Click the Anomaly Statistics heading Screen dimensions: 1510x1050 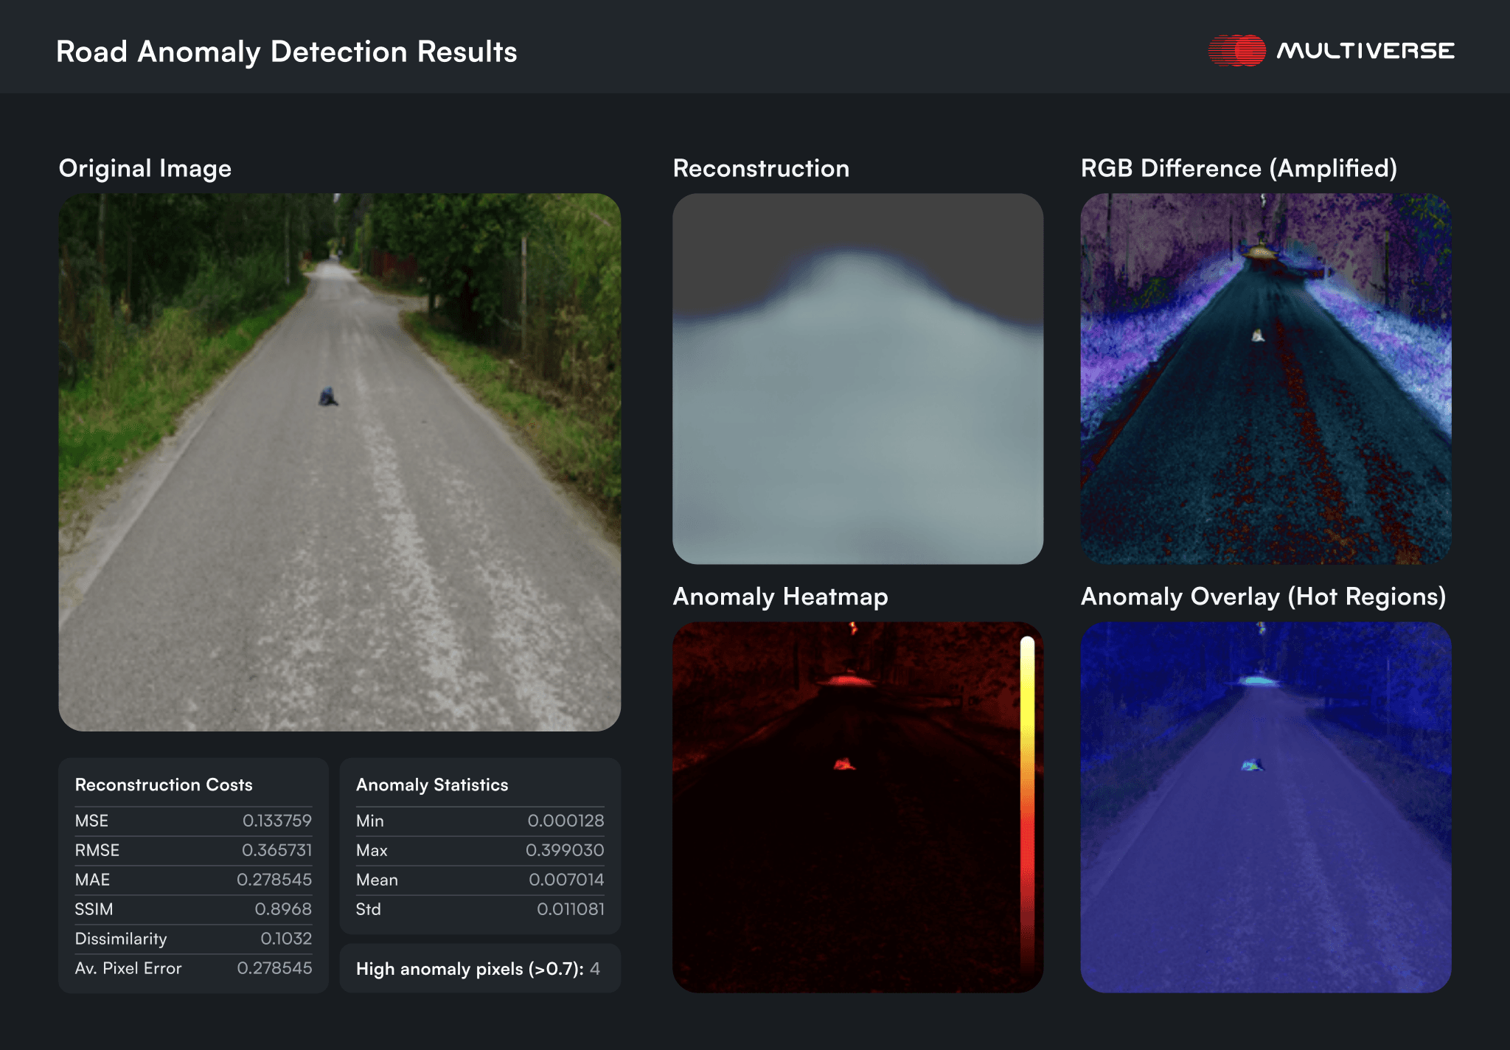pyautogui.click(x=432, y=785)
